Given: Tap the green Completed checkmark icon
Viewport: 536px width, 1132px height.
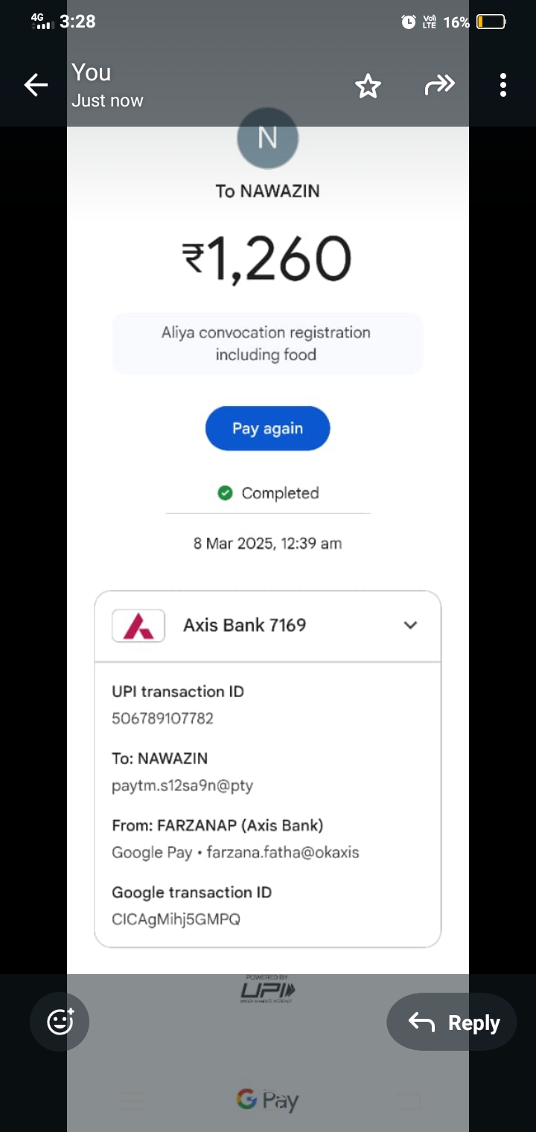Looking at the screenshot, I should click(225, 493).
